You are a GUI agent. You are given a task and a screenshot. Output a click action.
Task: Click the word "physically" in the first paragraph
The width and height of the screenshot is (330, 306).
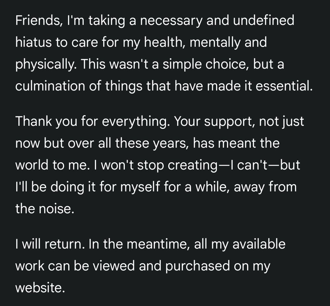[x=46, y=64]
